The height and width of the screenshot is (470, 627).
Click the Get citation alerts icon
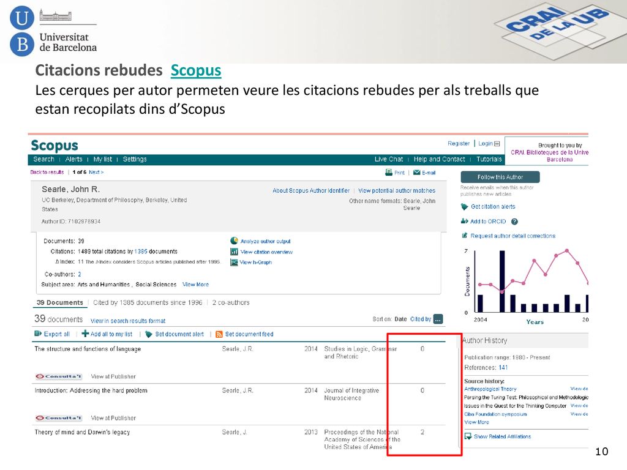tap(464, 207)
